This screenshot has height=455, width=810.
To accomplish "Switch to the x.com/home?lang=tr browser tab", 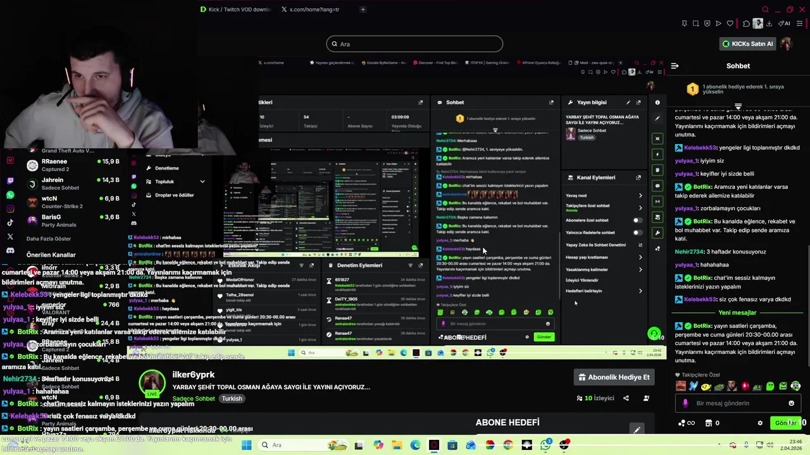I will (310, 9).
